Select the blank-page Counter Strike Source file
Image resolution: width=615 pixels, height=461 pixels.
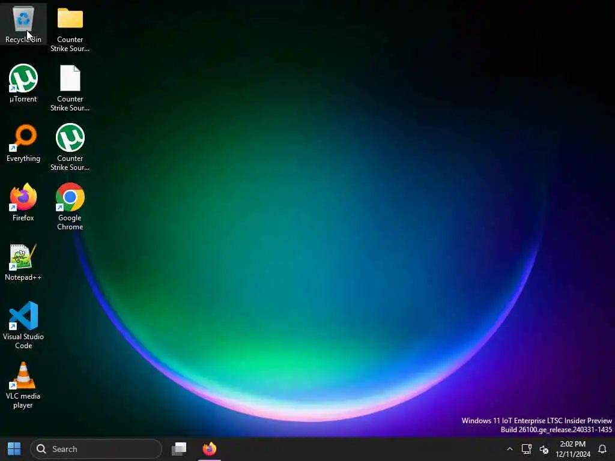[70, 88]
